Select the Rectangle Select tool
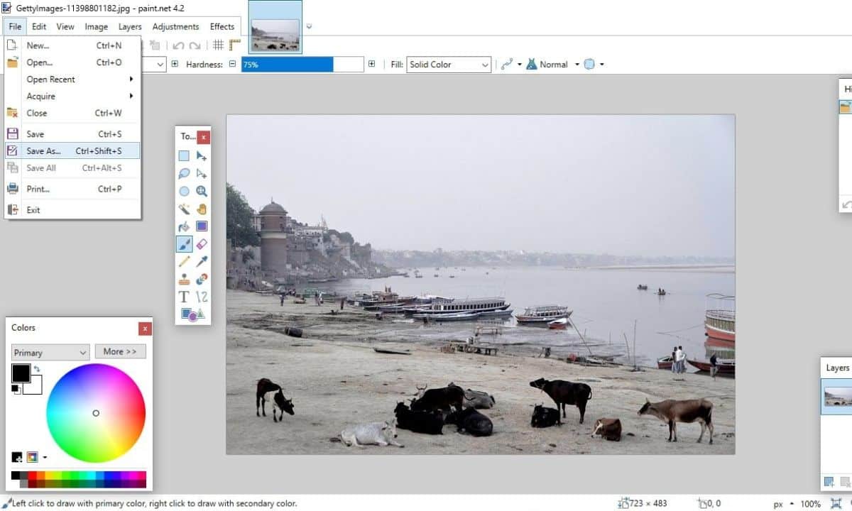This screenshot has height=511, width=852. pos(184,156)
